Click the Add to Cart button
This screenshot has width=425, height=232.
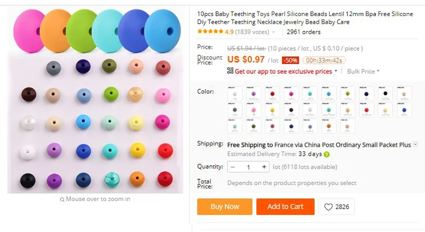tap(285, 206)
